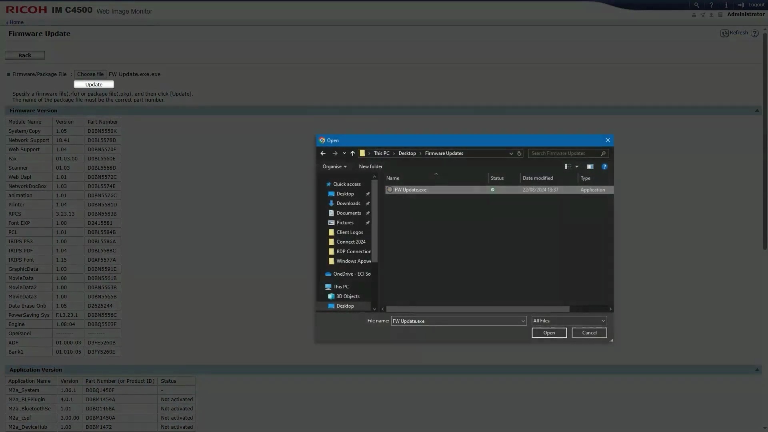This screenshot has height=432, width=768.
Task: Open the dialog's blue help icon
Action: (x=604, y=166)
